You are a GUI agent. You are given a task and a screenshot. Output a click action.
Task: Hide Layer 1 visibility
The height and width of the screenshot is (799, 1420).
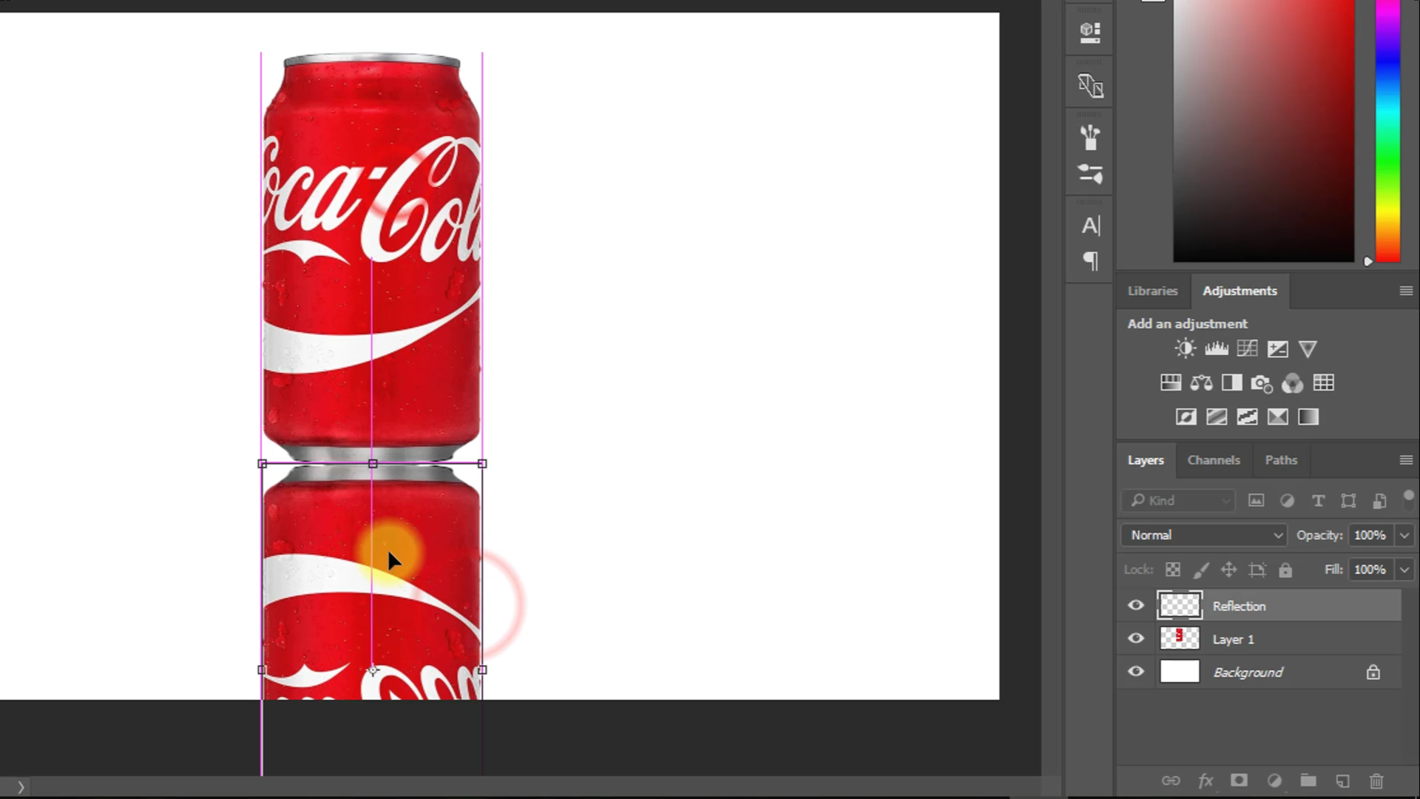(x=1136, y=638)
